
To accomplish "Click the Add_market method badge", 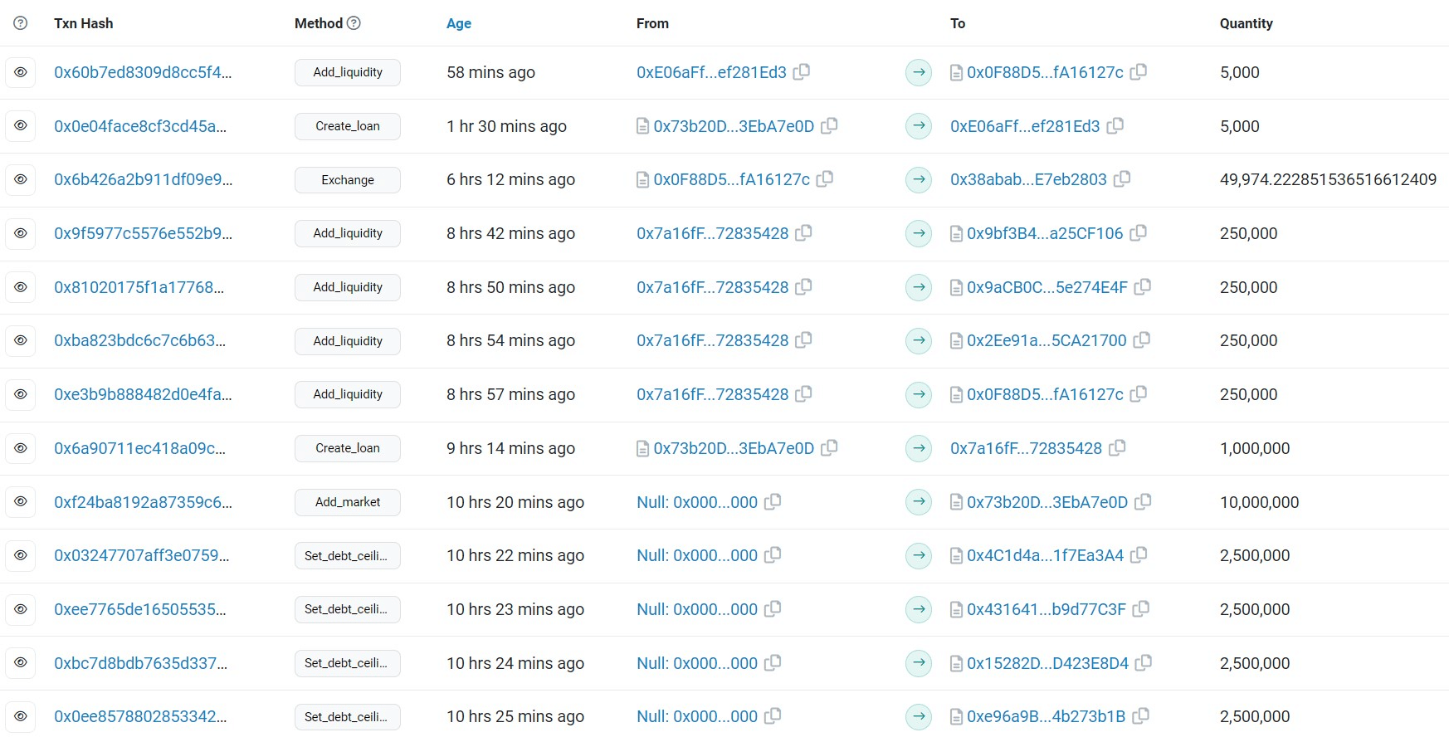I will point(348,502).
